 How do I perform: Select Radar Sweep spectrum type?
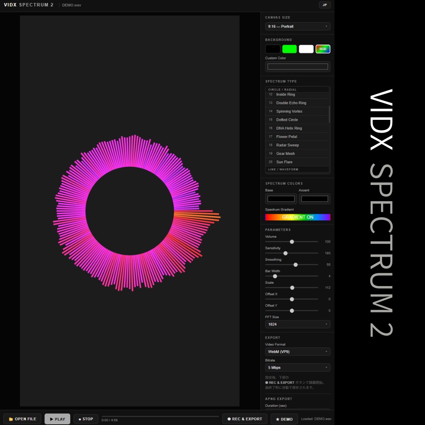coord(297,145)
